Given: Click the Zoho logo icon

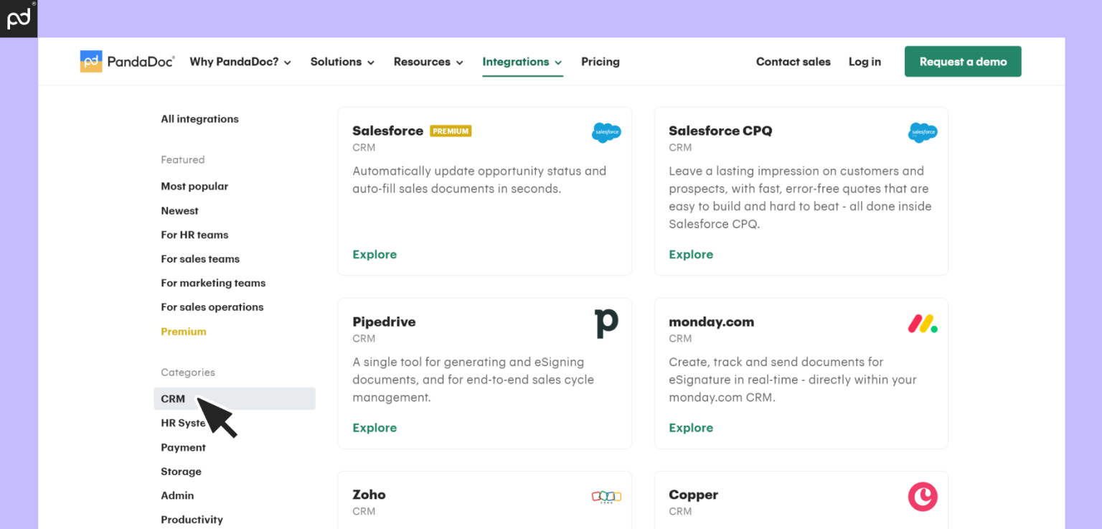Looking at the screenshot, I should pyautogui.click(x=606, y=496).
